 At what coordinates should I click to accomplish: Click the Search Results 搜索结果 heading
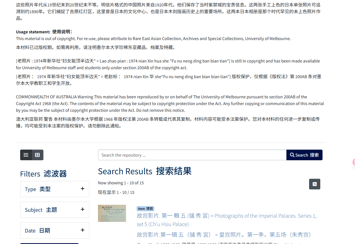click(144, 171)
